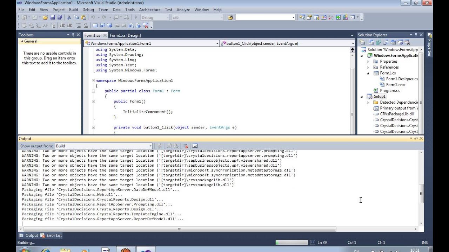Open the WindowsFormsApplication1.Form1 class dropdown
This screenshot has height=252, width=449.
217,43
